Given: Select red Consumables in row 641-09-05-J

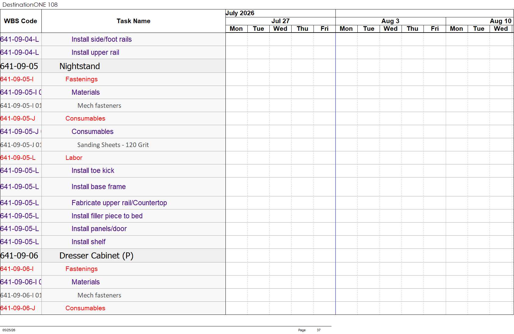Looking at the screenshot, I should (x=85, y=118).
